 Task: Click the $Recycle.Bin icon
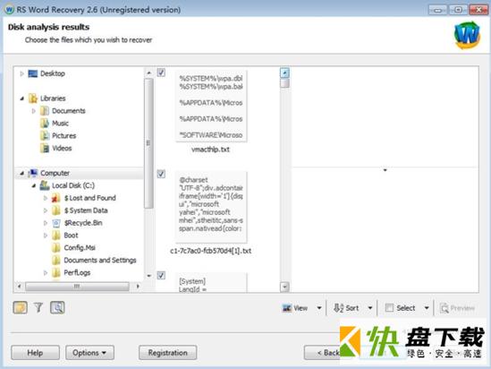tap(56, 223)
